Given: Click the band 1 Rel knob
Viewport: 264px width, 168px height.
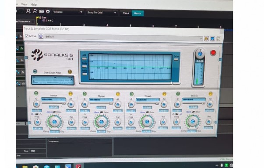Looking at the screenshot, I should [x=71, y=122].
